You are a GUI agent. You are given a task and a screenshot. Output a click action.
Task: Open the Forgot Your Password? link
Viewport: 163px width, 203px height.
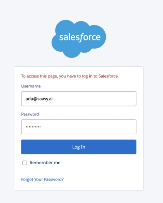pyautogui.click(x=42, y=179)
